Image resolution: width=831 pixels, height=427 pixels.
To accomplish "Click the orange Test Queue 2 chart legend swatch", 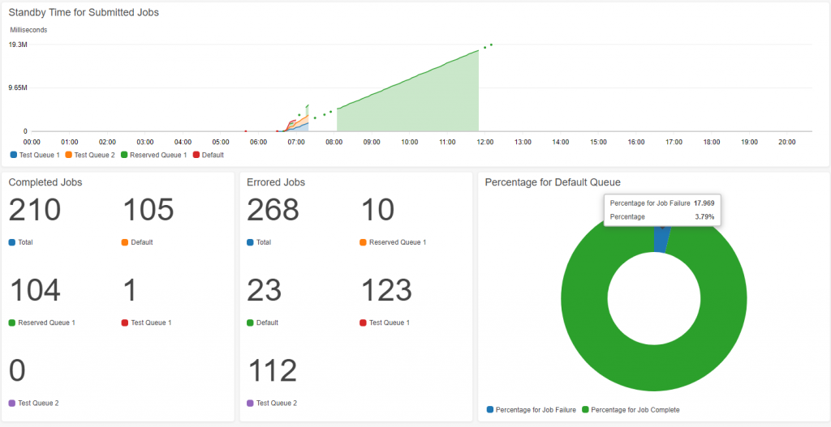I will click(x=68, y=155).
